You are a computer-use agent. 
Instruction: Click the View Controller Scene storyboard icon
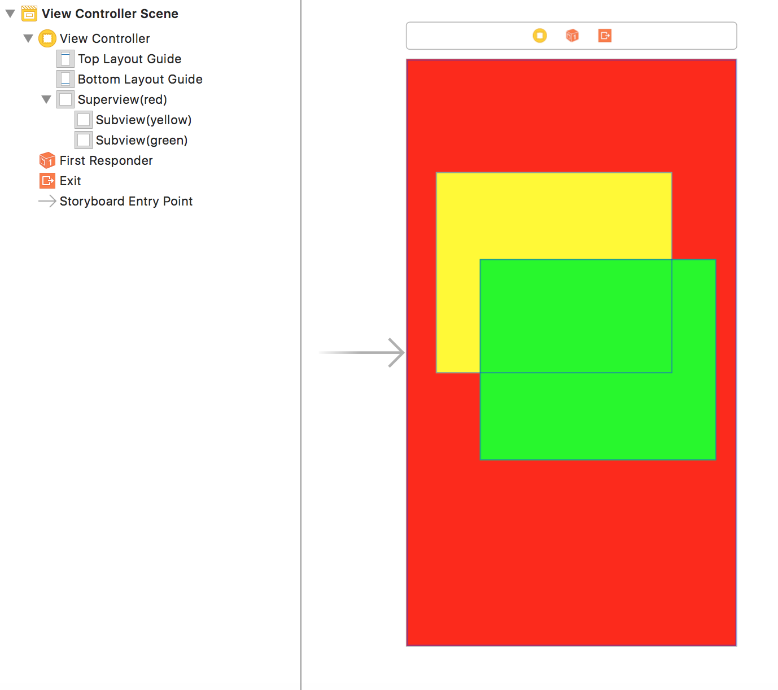(x=29, y=14)
